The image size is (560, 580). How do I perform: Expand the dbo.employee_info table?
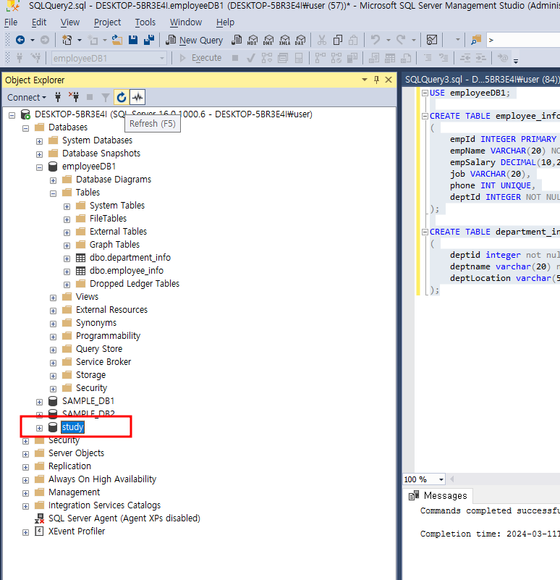67,272
